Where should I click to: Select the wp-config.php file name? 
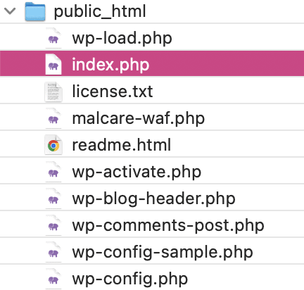pos(130,279)
